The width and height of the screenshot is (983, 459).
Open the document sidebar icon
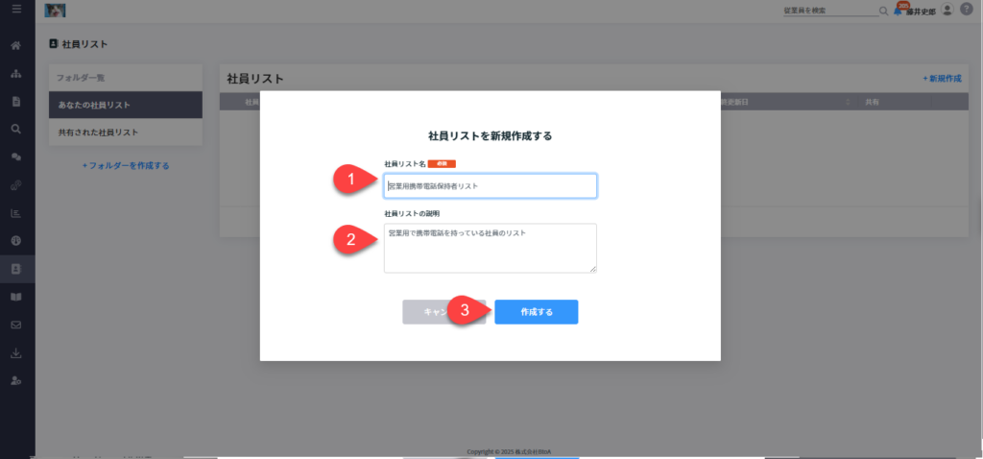(x=17, y=101)
